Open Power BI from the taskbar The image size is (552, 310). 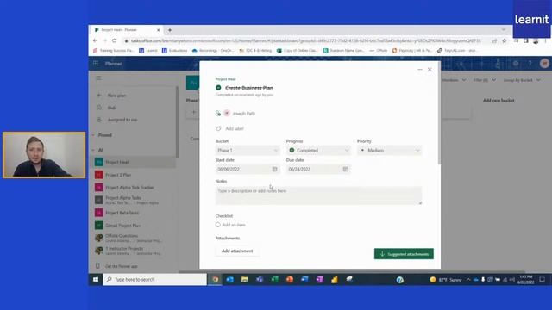pyautogui.click(x=335, y=279)
